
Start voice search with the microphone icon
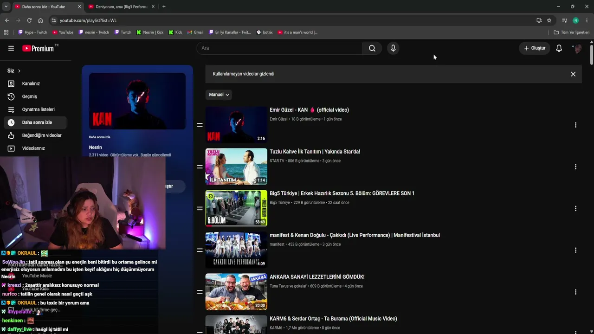[393, 48]
